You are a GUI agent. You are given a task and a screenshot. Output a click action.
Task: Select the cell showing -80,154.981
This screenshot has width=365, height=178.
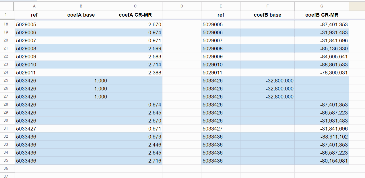point(322,161)
